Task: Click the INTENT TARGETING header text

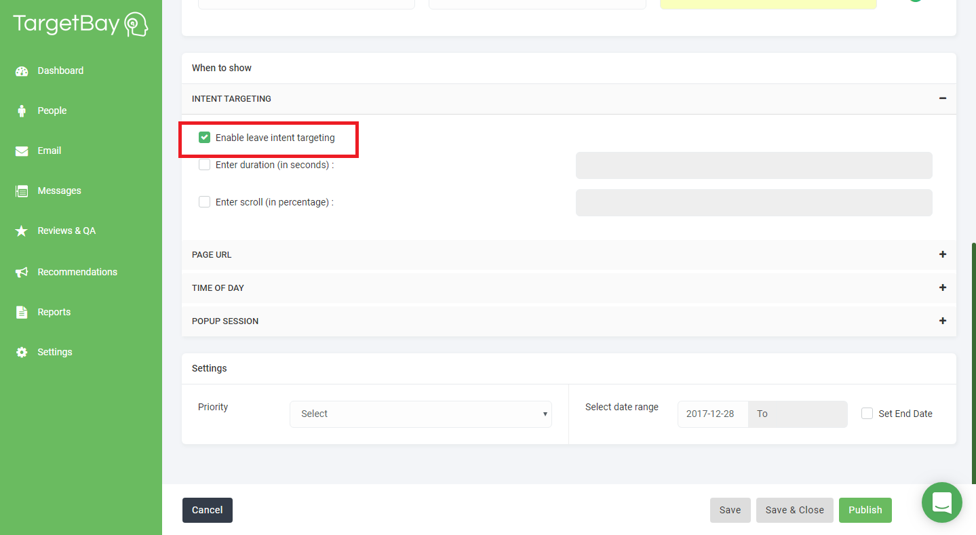Action: pos(231,99)
